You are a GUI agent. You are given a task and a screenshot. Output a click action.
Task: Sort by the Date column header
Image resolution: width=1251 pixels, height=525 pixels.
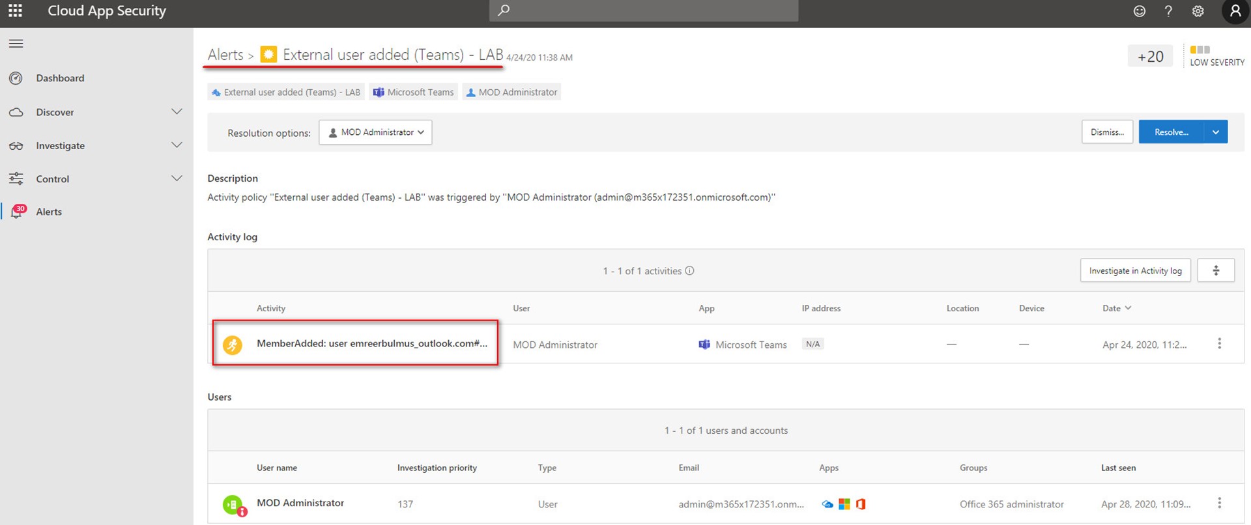(x=1117, y=308)
